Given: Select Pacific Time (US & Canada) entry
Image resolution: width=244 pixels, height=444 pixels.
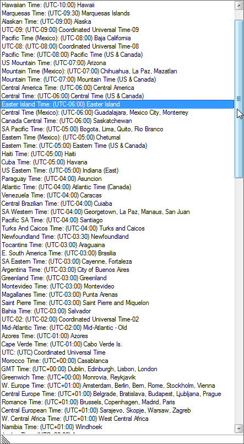Looking at the screenshot, I should [117, 55].
